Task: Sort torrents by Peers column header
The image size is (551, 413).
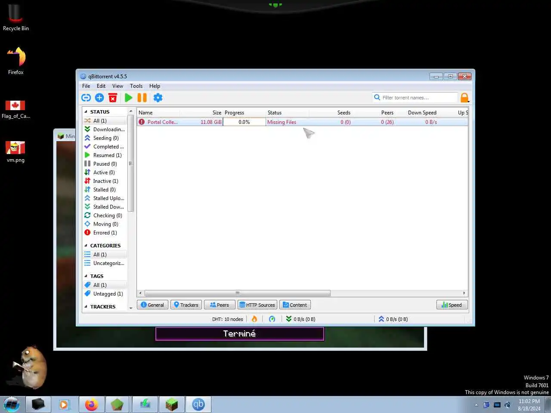Action: pyautogui.click(x=373, y=113)
